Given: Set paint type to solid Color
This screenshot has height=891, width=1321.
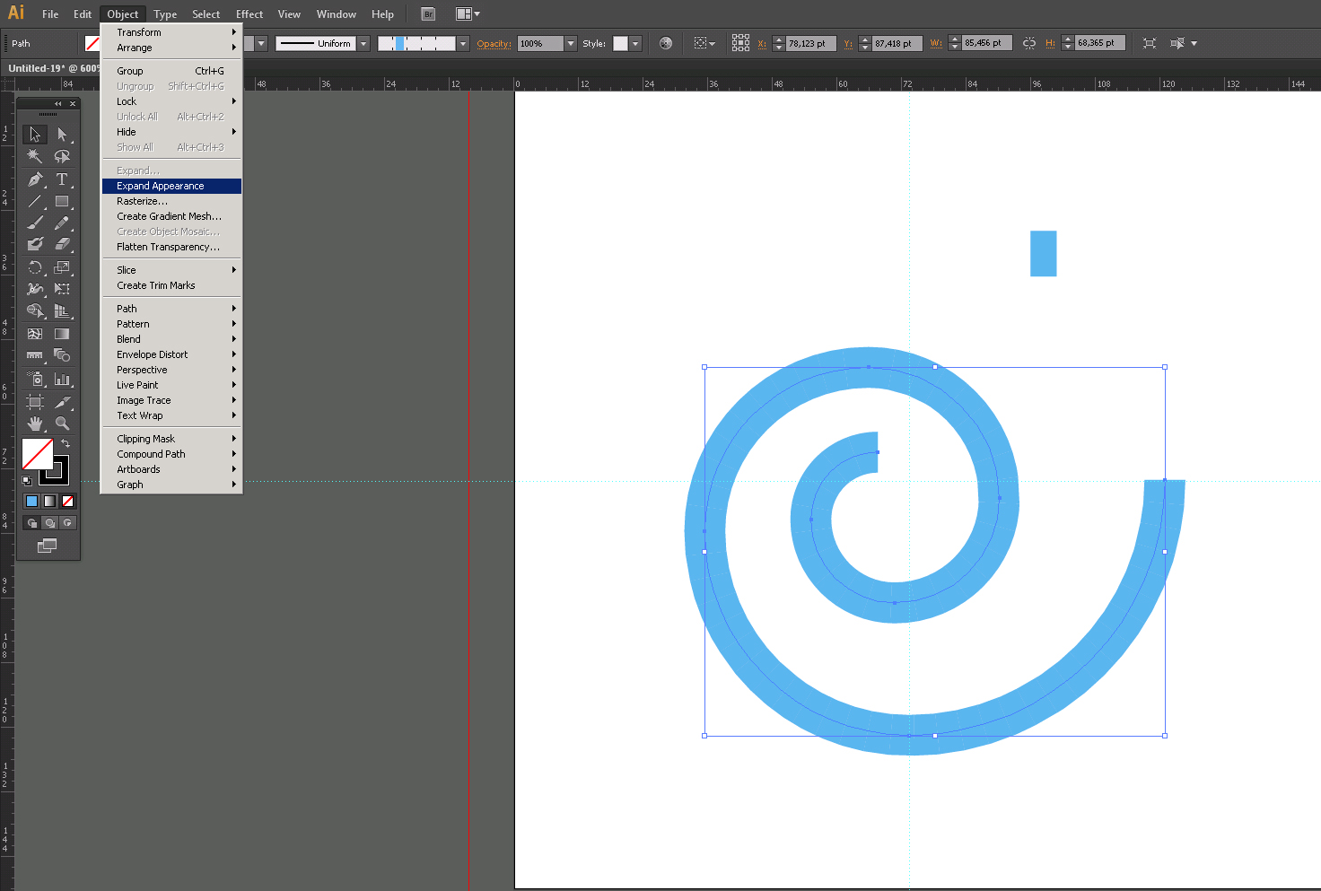Looking at the screenshot, I should point(31,502).
